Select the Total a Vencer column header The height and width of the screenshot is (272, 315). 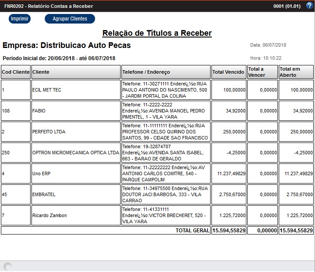262,72
